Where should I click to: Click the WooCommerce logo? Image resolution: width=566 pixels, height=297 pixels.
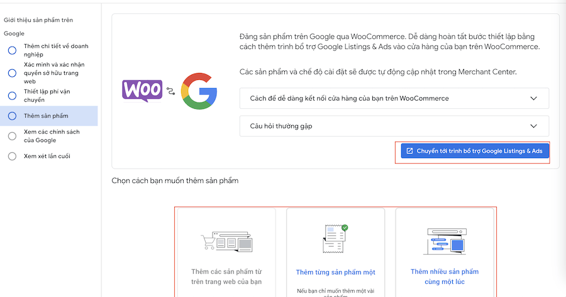click(142, 91)
